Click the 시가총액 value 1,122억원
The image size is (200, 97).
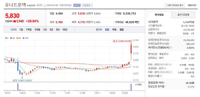coord(189,22)
